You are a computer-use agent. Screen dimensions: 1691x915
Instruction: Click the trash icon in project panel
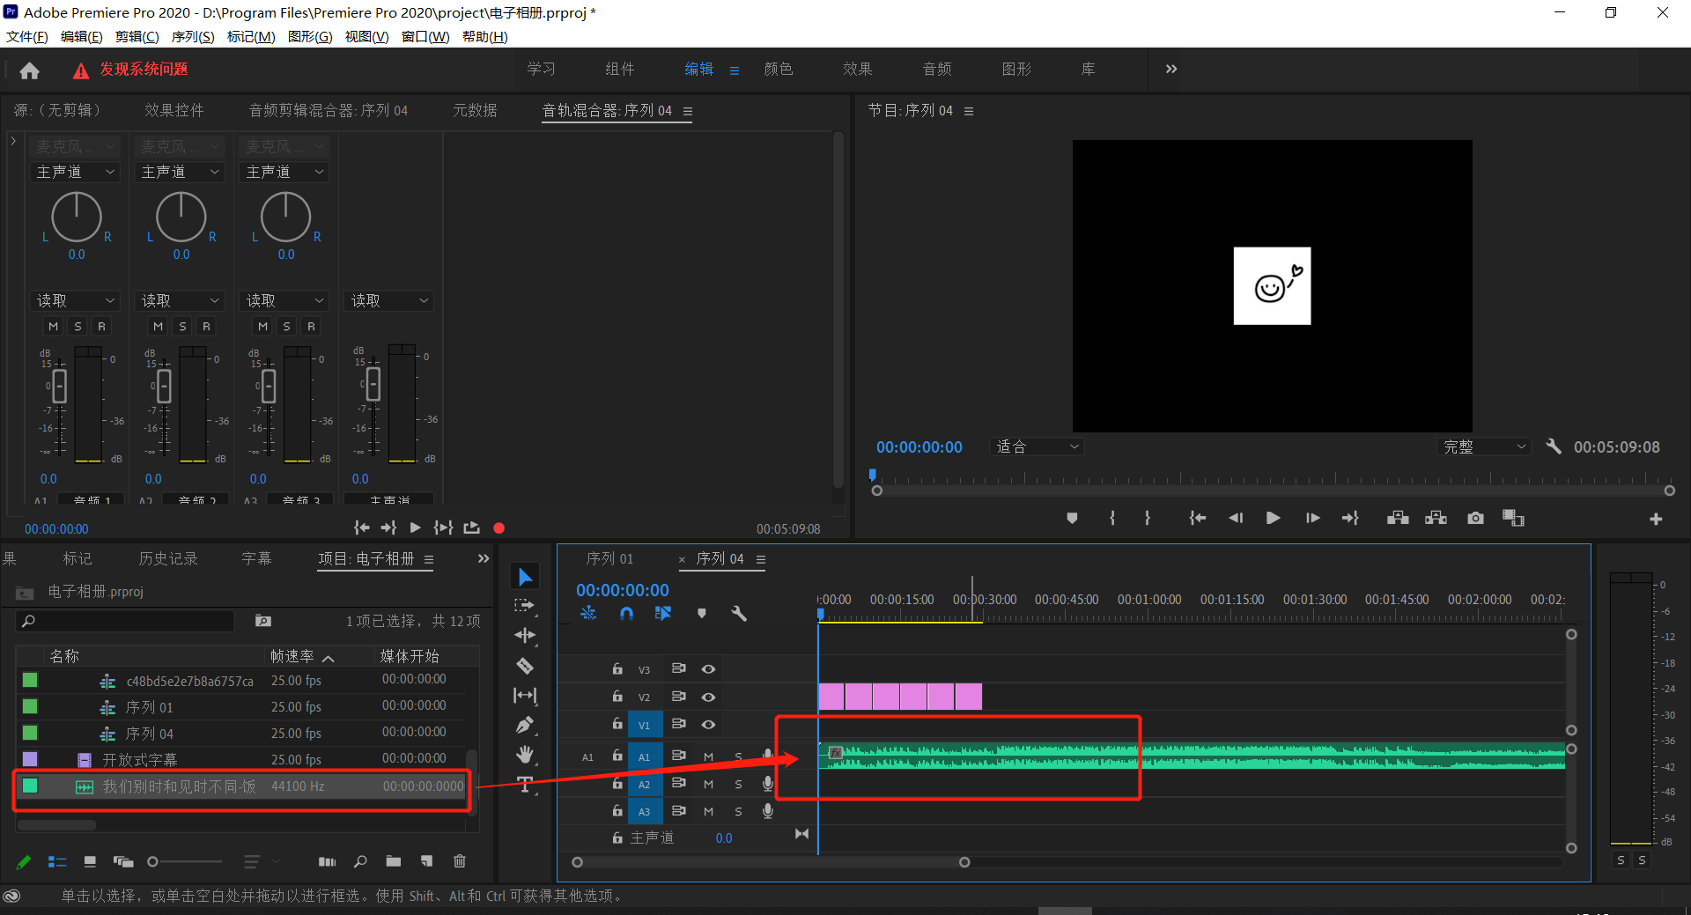(x=459, y=861)
